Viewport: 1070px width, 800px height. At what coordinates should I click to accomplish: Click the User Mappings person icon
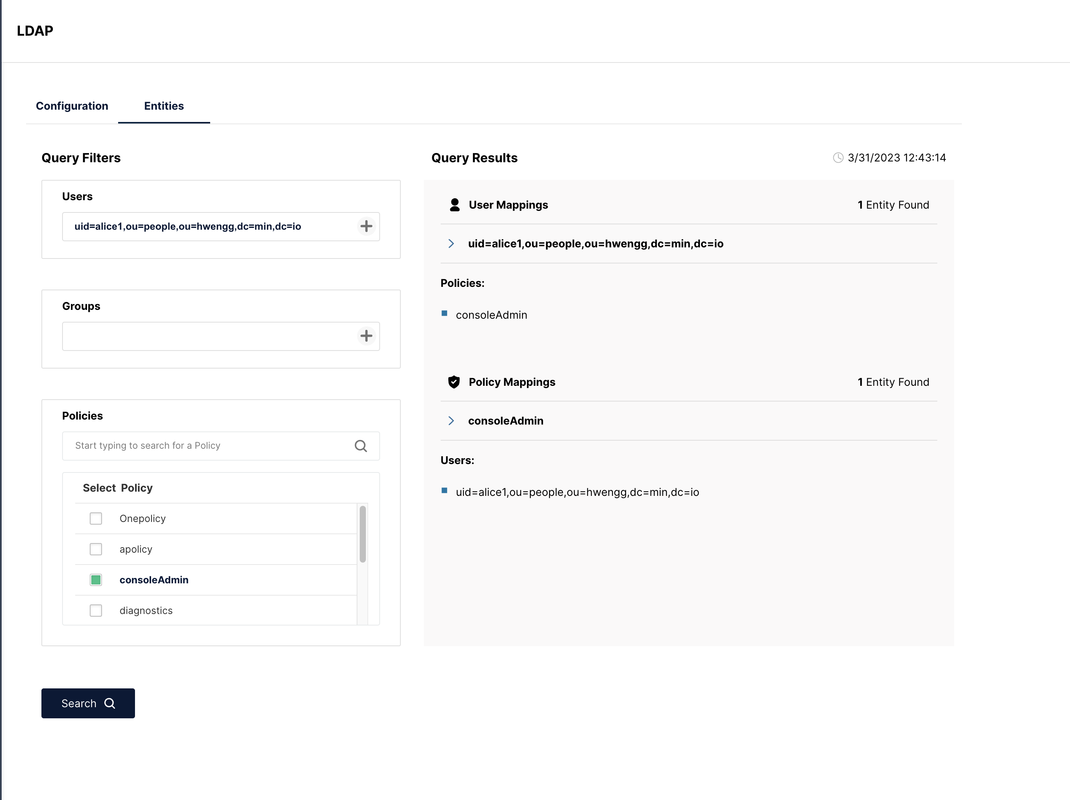pyautogui.click(x=454, y=205)
